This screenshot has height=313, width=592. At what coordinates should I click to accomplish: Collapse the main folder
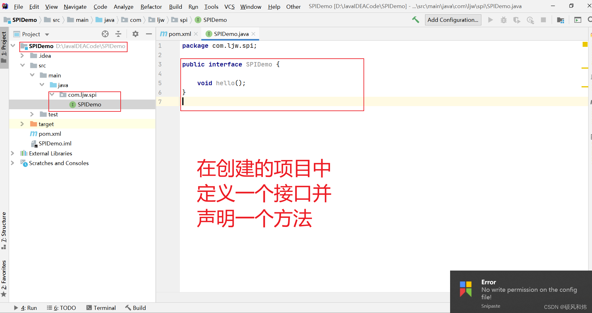32,75
